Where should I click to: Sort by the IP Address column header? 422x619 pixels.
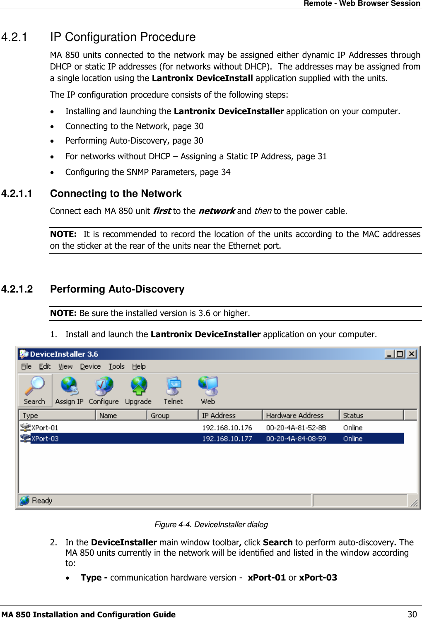(x=230, y=415)
